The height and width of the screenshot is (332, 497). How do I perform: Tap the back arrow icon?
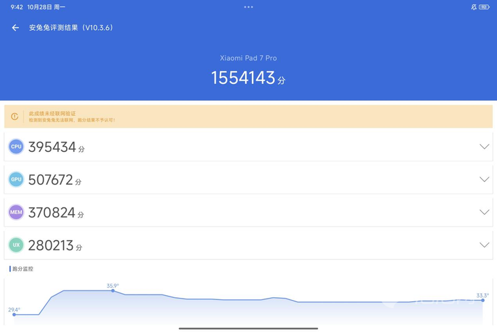point(15,28)
